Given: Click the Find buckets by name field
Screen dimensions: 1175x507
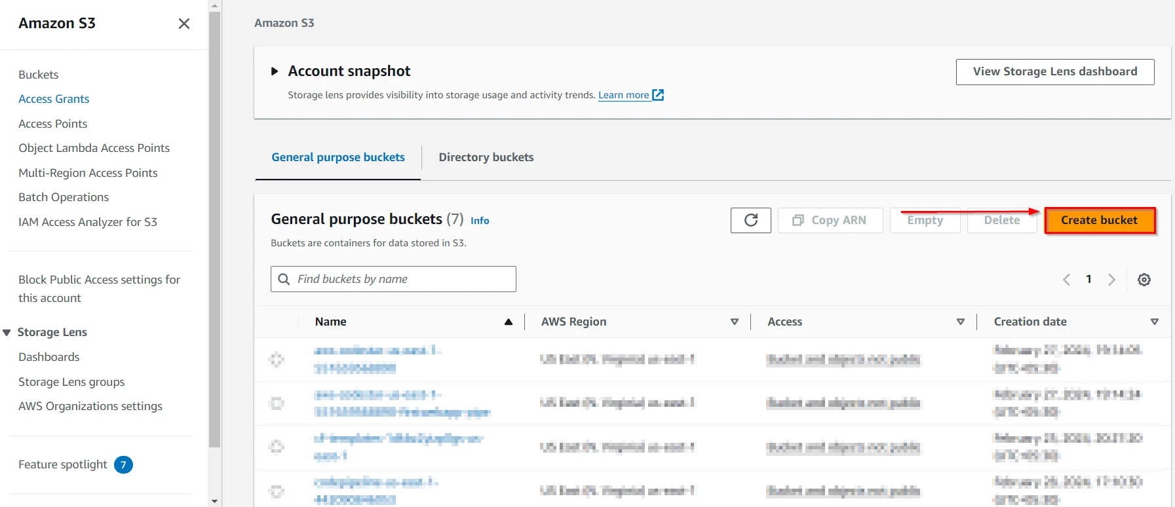Looking at the screenshot, I should [x=400, y=279].
